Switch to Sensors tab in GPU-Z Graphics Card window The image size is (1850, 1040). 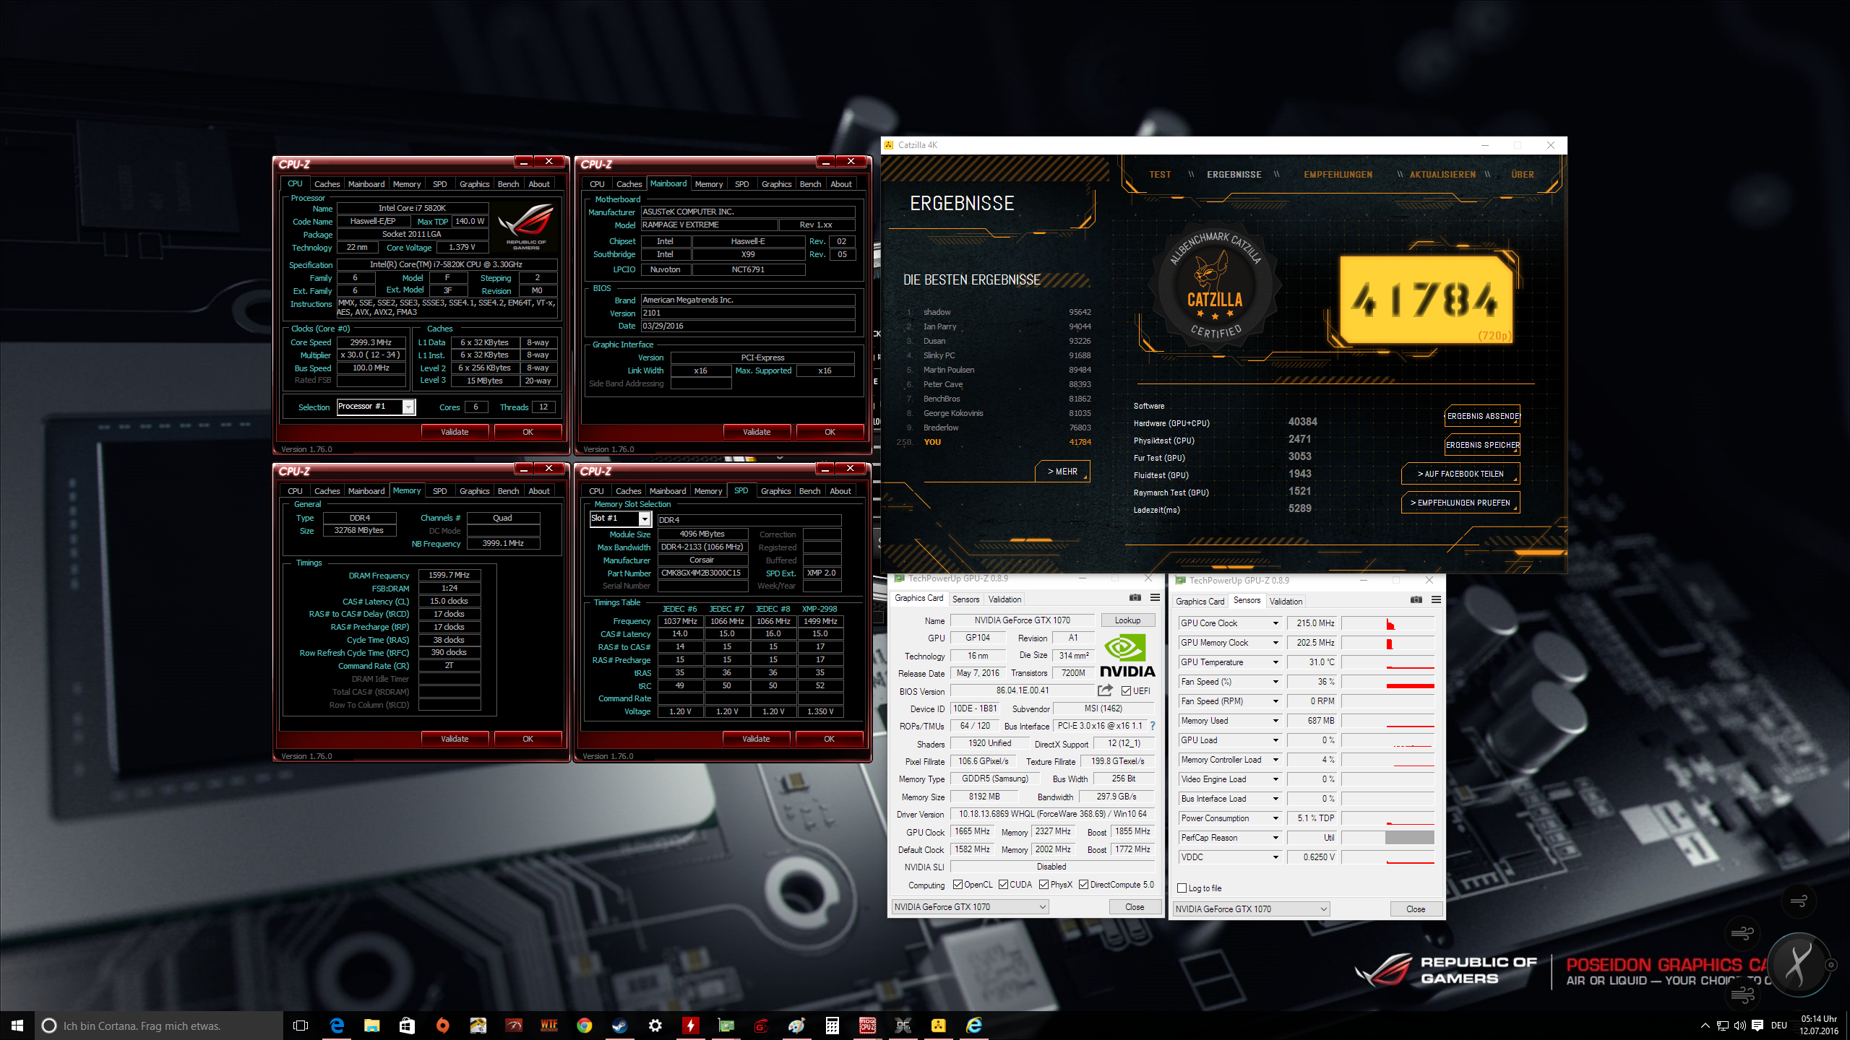coord(965,599)
